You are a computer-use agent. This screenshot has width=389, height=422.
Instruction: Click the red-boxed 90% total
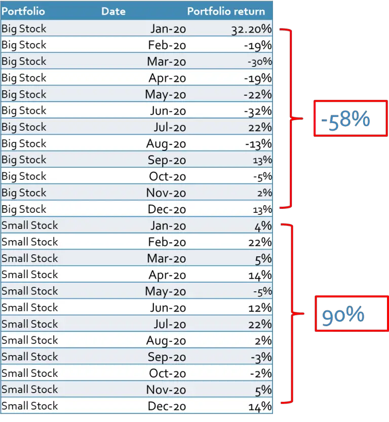[x=343, y=315]
